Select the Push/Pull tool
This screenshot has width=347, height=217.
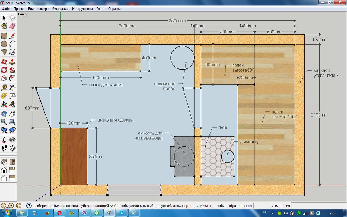(12, 62)
